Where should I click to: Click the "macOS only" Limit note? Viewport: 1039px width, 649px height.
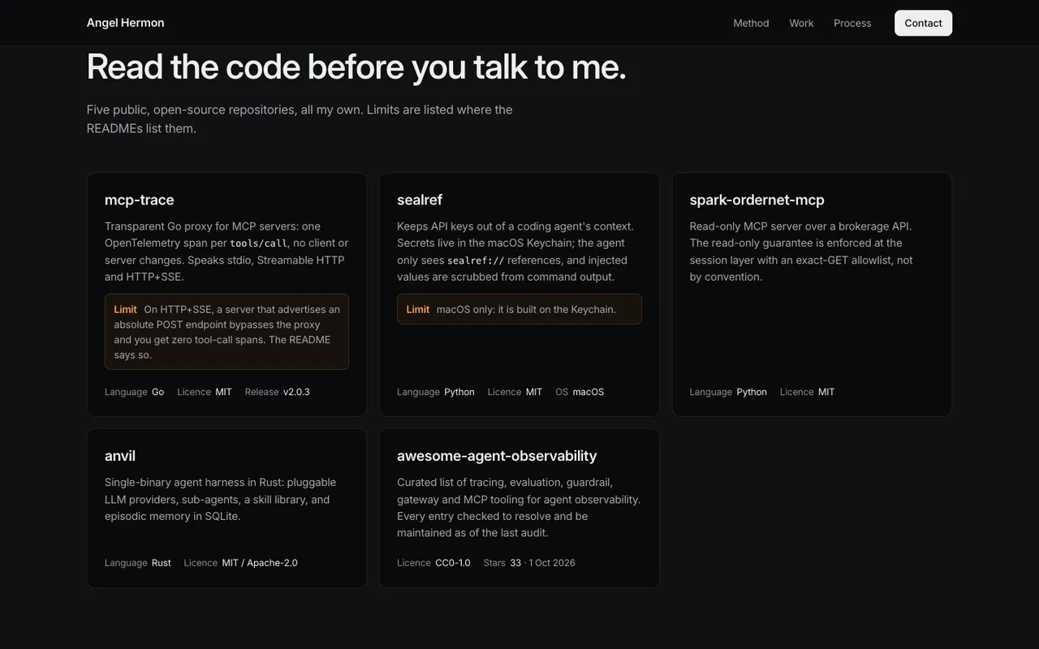click(x=519, y=309)
